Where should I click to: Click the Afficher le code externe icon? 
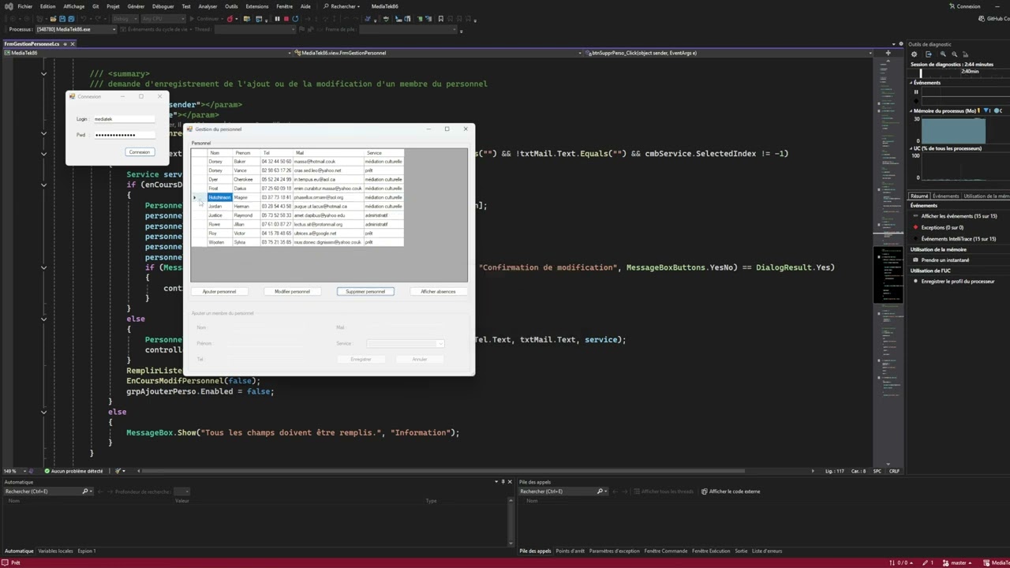tap(704, 491)
